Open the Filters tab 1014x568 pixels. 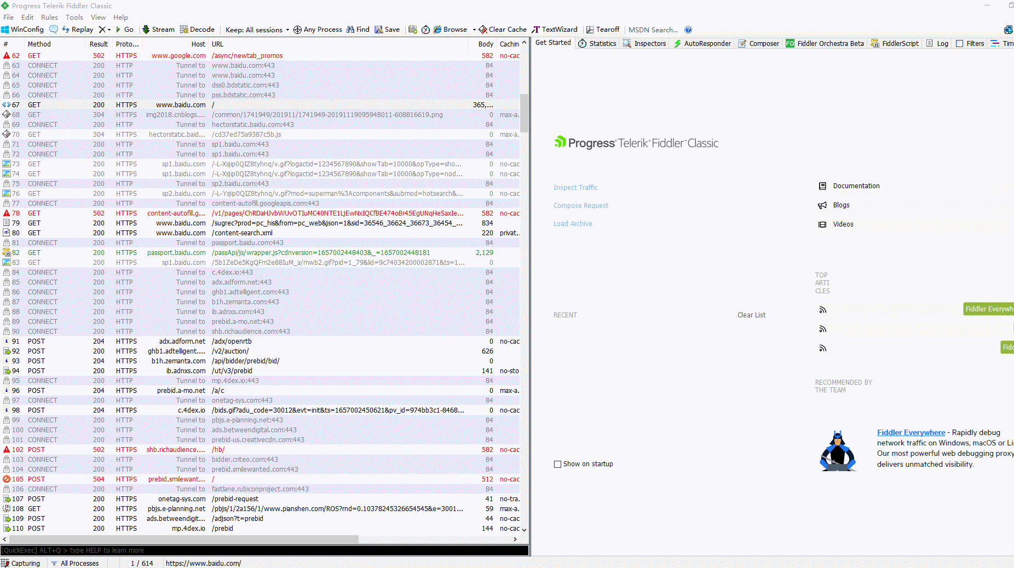click(x=970, y=43)
